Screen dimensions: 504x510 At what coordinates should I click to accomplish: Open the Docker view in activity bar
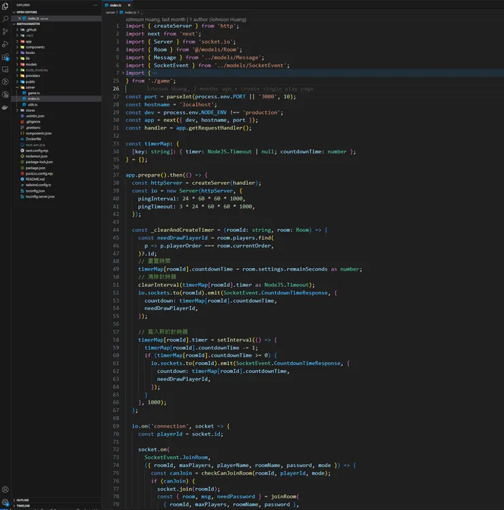pos(5,107)
